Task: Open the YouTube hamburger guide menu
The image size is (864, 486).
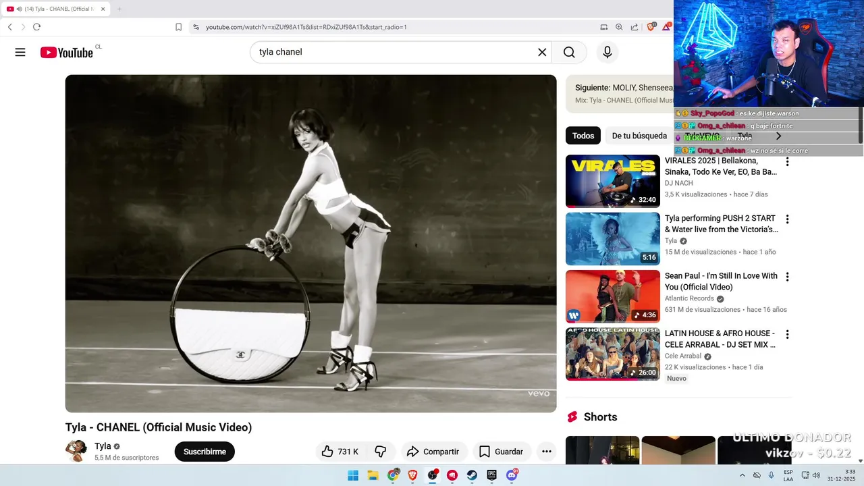Action: (20, 52)
